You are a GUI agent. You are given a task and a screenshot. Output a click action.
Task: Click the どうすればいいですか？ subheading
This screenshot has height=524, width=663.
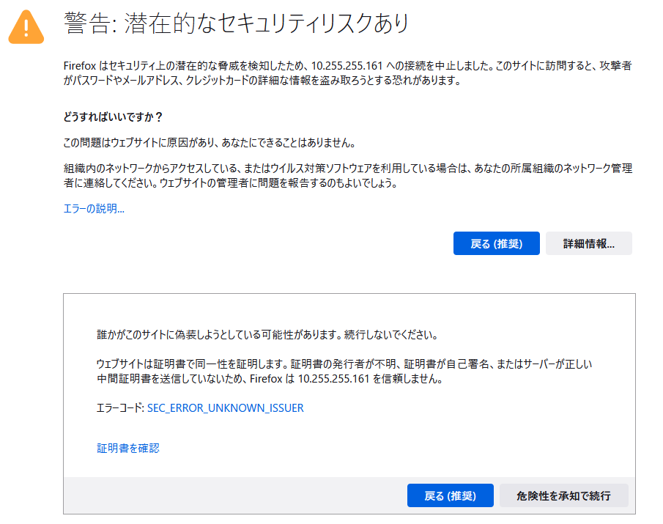[x=113, y=117]
